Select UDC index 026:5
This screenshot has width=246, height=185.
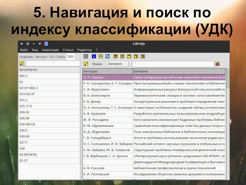[49, 130]
